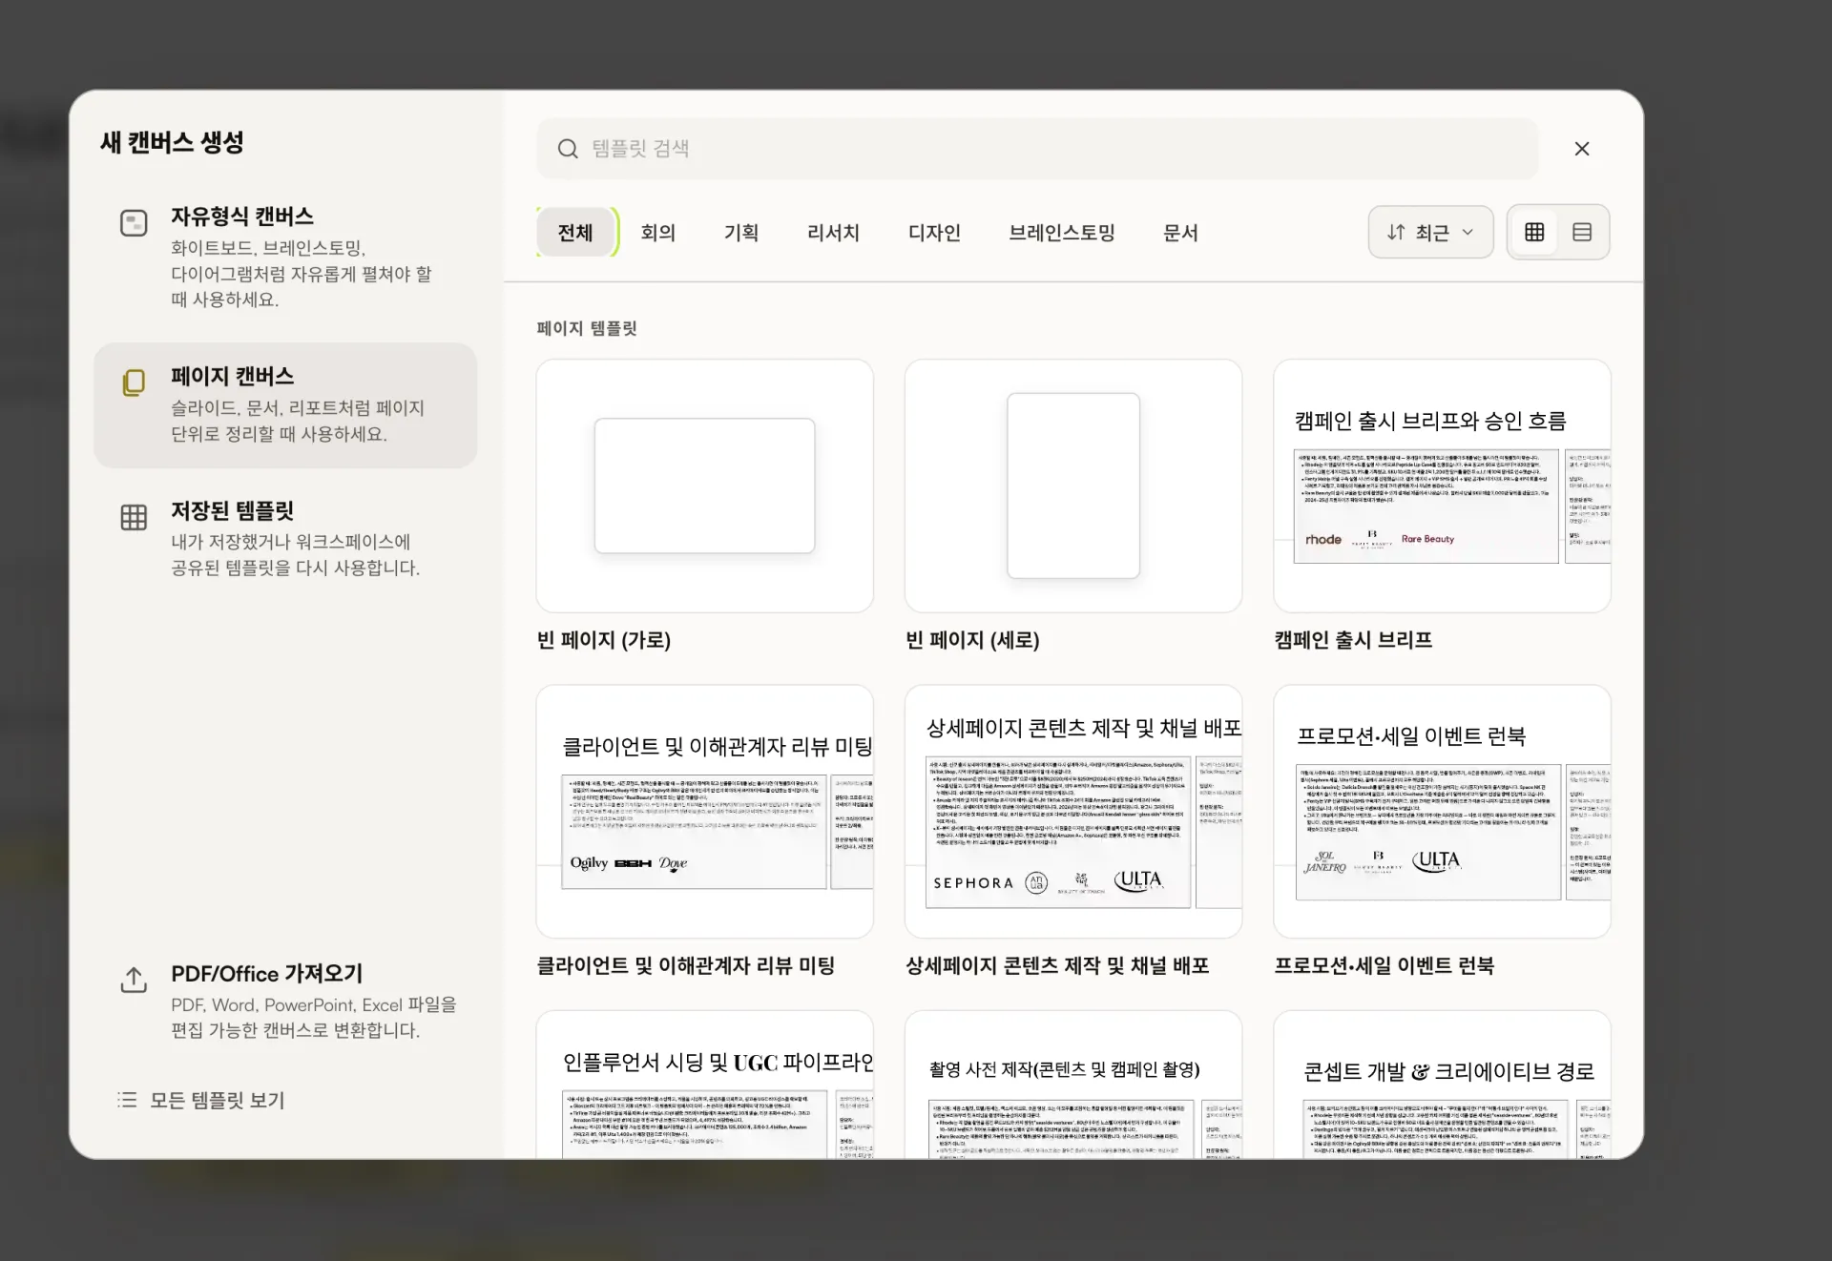Viewport: 1832px width, 1261px height.
Task: Click the 빈 페이지 (가로) caption
Action: click(604, 640)
